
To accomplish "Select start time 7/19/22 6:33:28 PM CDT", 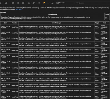I will click(5, 45).
